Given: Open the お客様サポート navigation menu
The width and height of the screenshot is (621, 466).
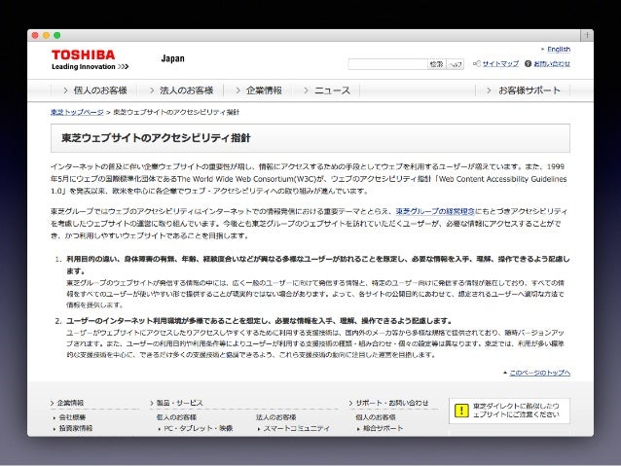Looking at the screenshot, I should (523, 90).
